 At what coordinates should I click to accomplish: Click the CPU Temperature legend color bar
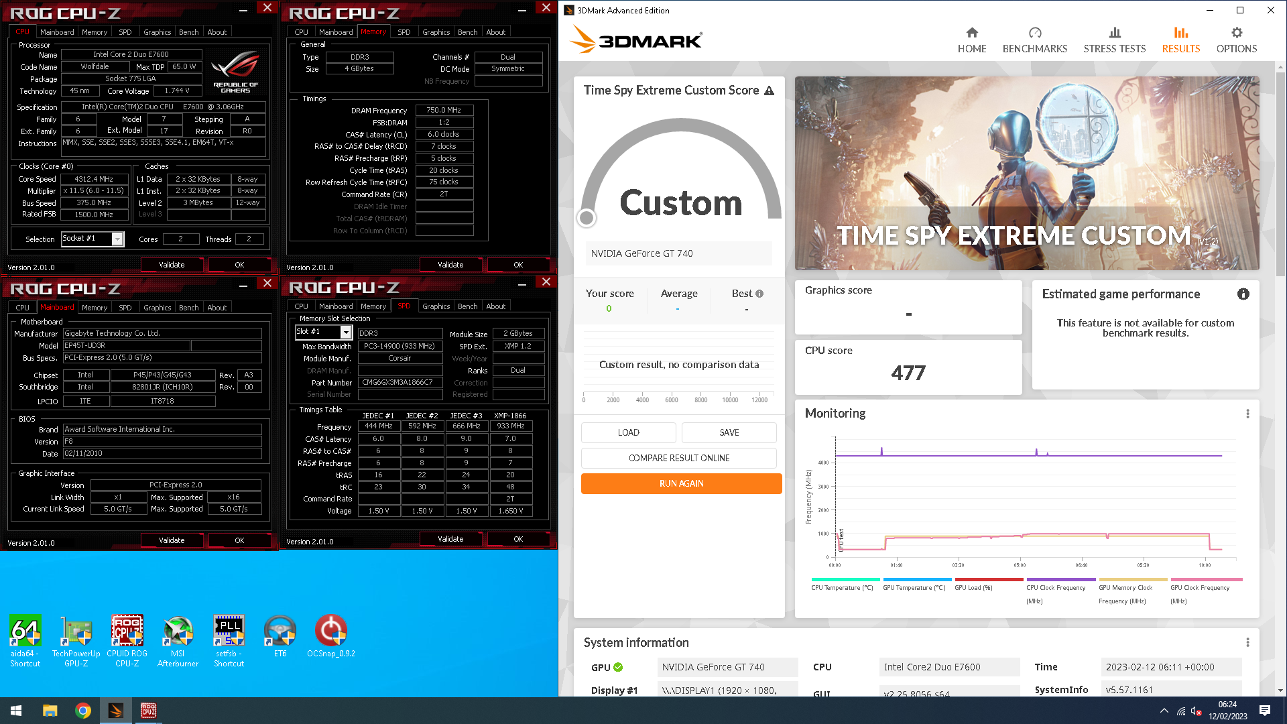tap(845, 579)
